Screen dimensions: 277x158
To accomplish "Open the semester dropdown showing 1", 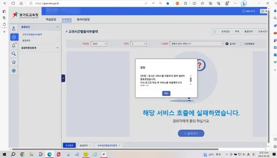I will coord(138,43).
